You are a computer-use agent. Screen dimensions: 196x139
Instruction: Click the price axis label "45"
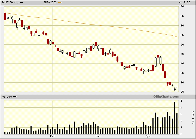[182, 54]
